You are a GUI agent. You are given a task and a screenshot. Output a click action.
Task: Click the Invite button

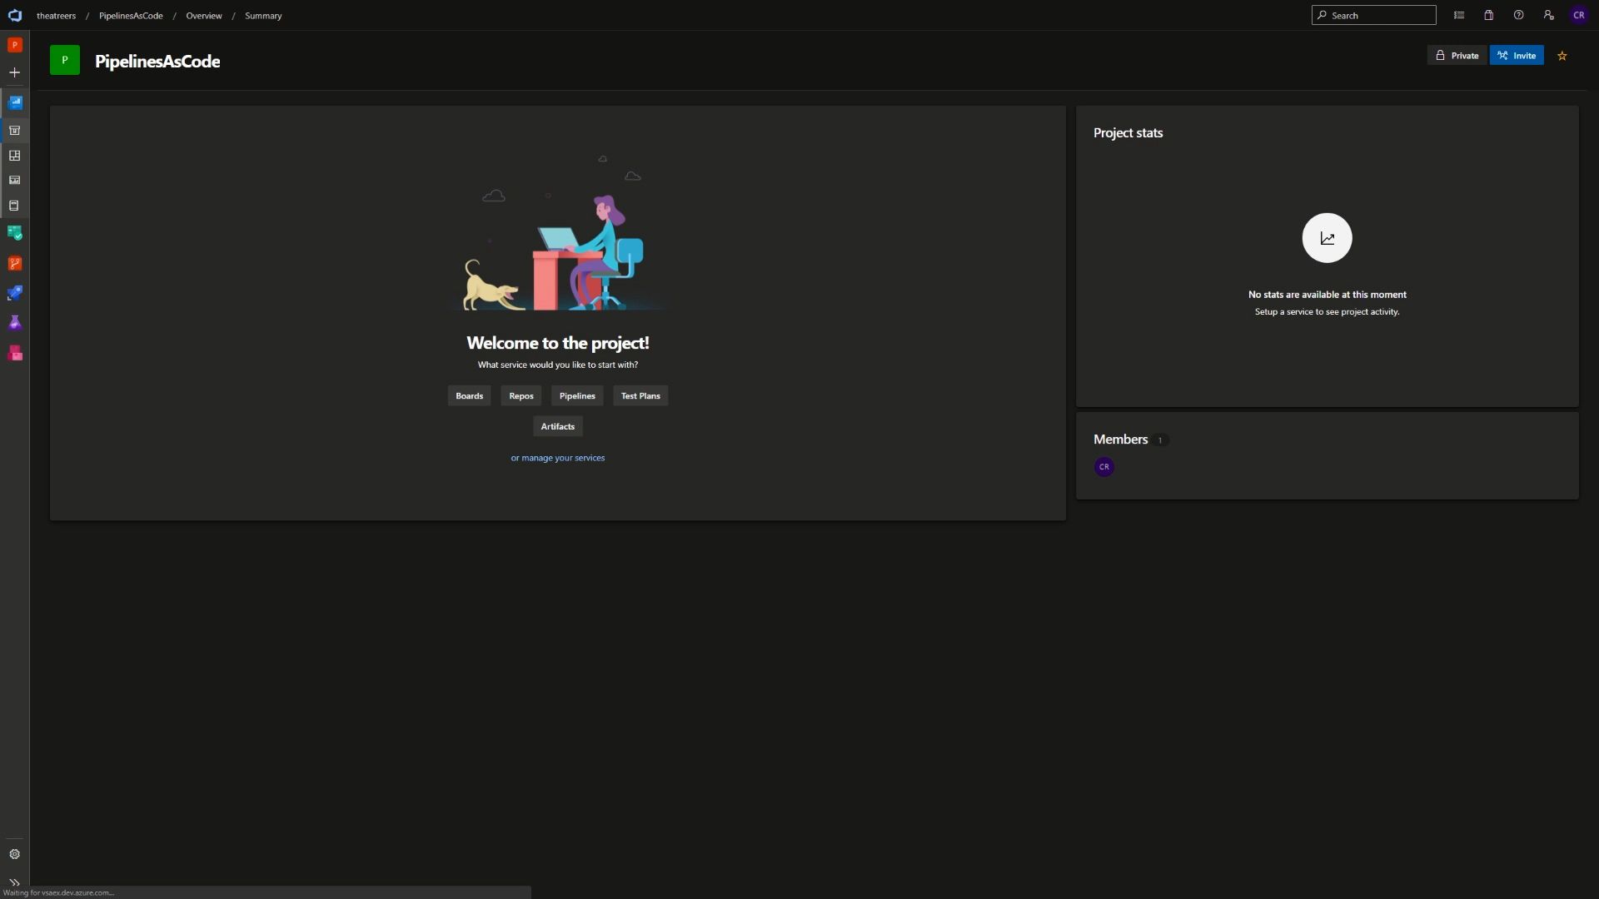(1517, 55)
